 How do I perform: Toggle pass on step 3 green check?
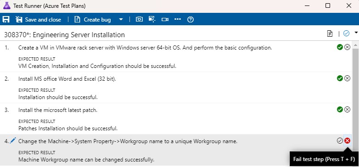pos(340,110)
